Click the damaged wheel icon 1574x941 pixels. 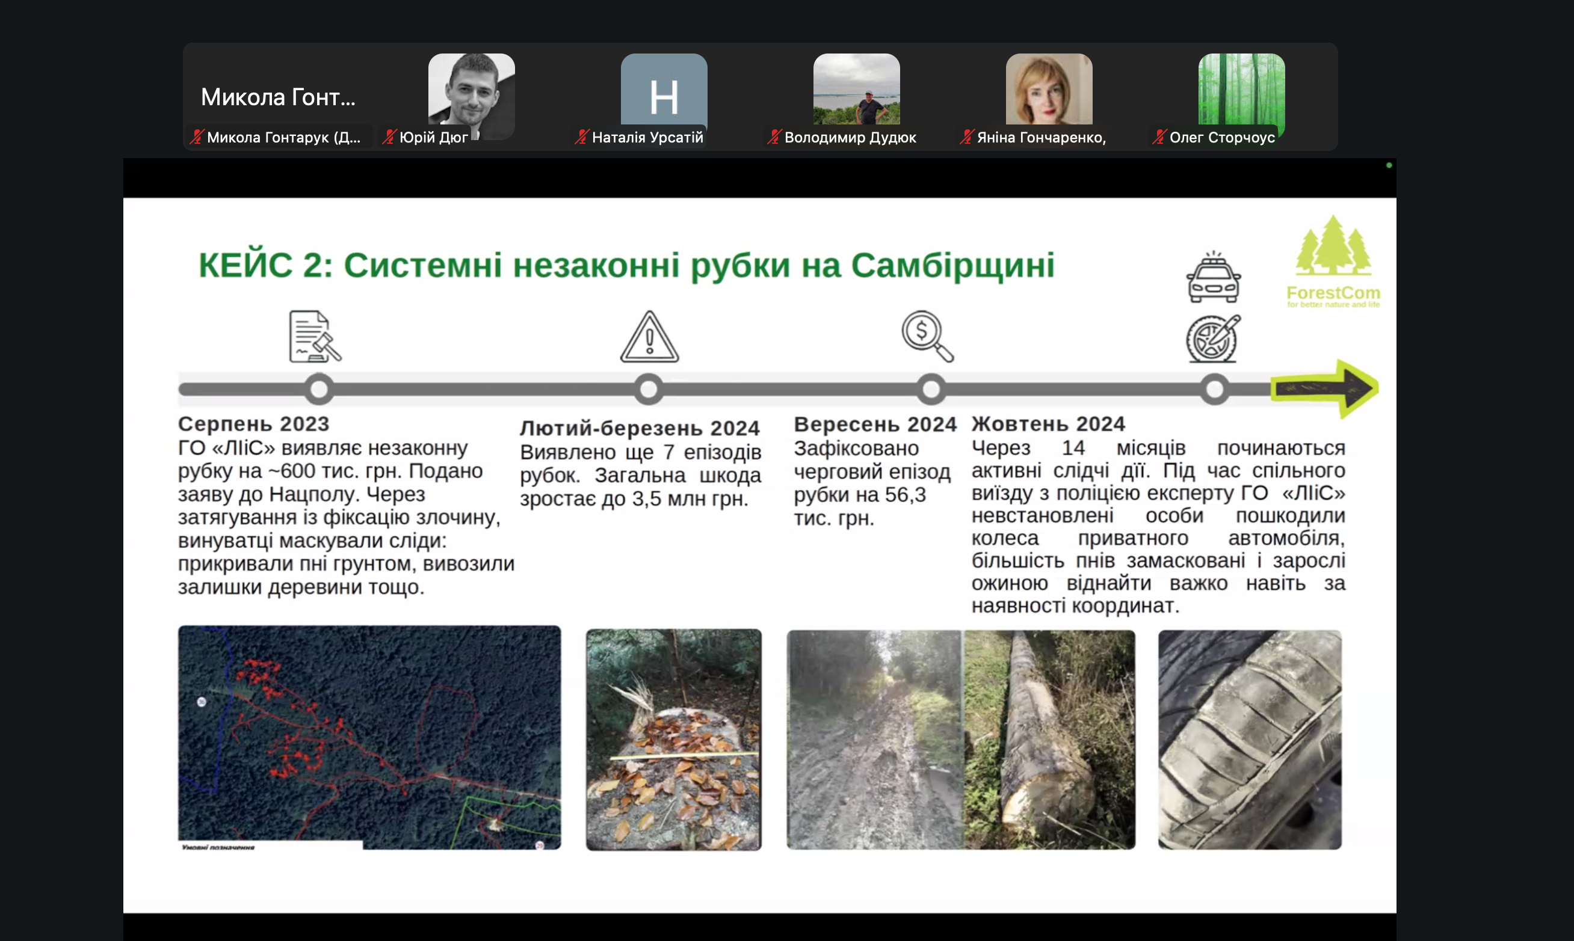(x=1213, y=339)
